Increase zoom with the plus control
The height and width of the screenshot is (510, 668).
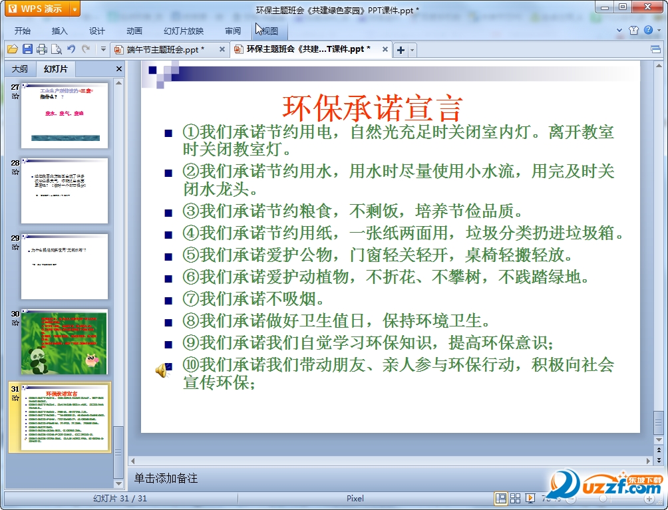[650, 498]
